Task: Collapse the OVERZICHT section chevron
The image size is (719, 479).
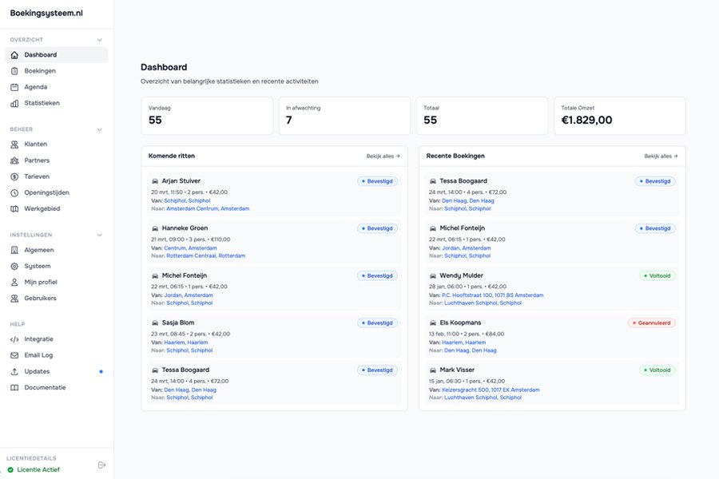Action: pyautogui.click(x=99, y=38)
